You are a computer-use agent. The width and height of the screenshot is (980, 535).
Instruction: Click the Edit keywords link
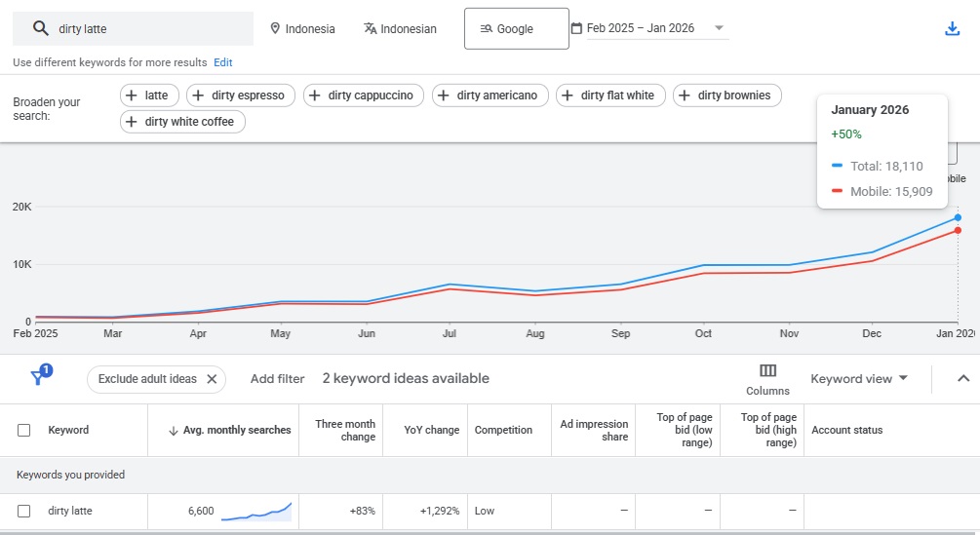tap(223, 62)
